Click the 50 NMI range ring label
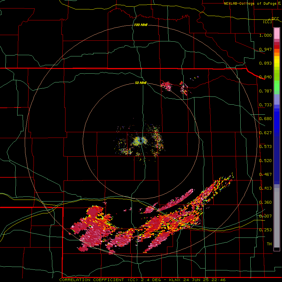Screen dimensions: 282x282 pos(141,83)
